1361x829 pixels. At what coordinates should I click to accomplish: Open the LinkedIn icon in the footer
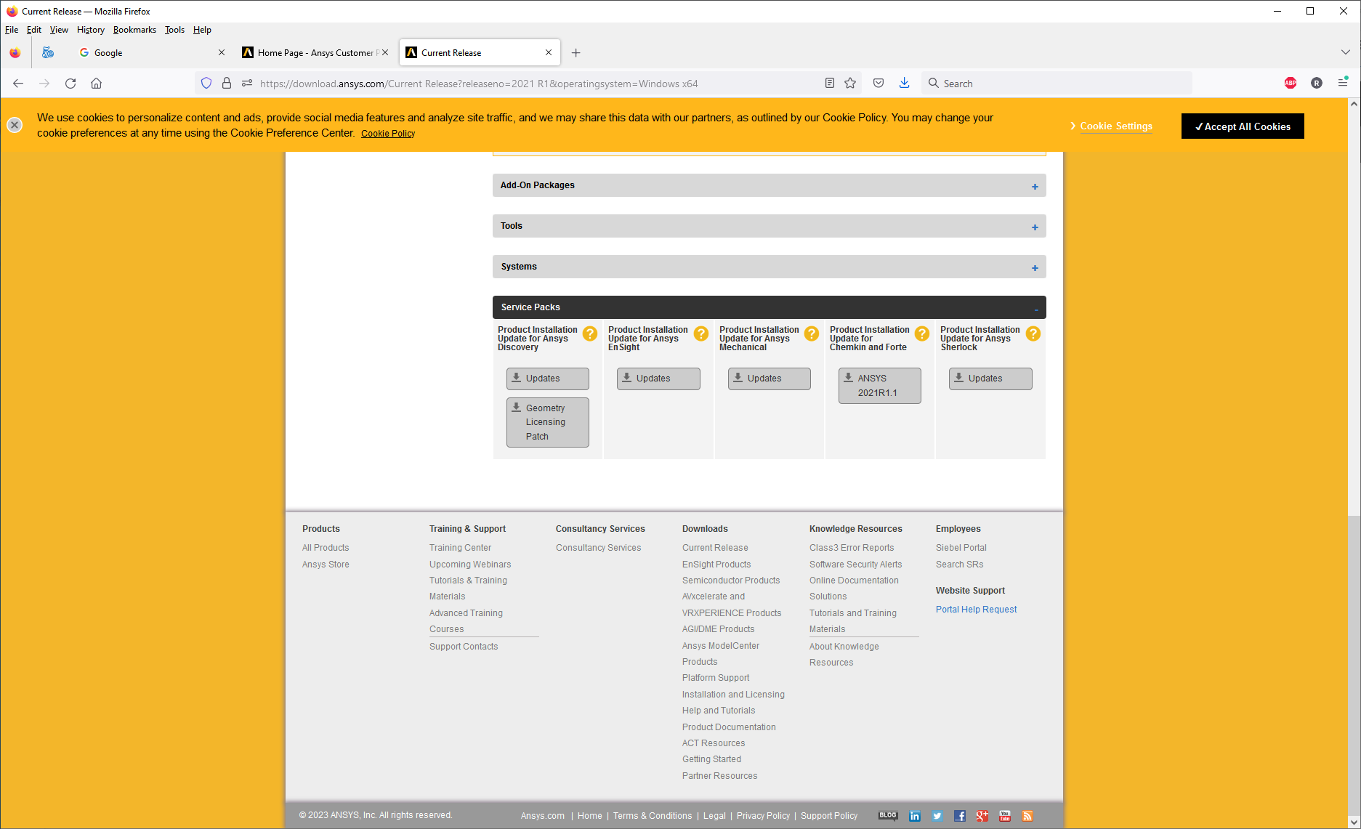(915, 816)
